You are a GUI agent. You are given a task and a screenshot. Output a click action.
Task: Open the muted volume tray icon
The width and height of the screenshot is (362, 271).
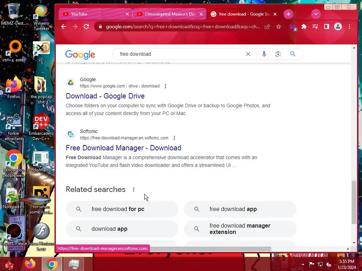(329, 264)
